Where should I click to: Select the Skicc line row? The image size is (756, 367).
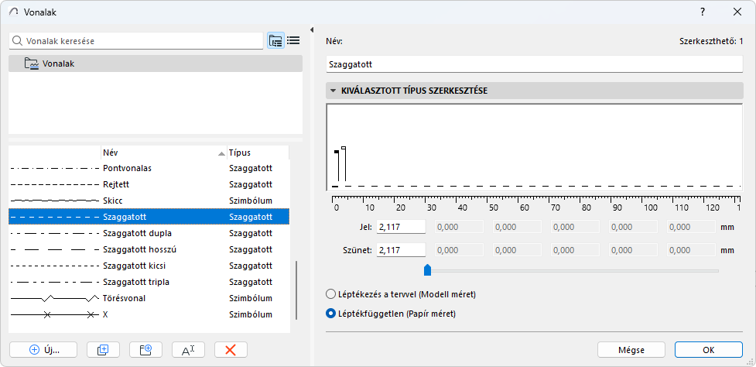coord(149,201)
